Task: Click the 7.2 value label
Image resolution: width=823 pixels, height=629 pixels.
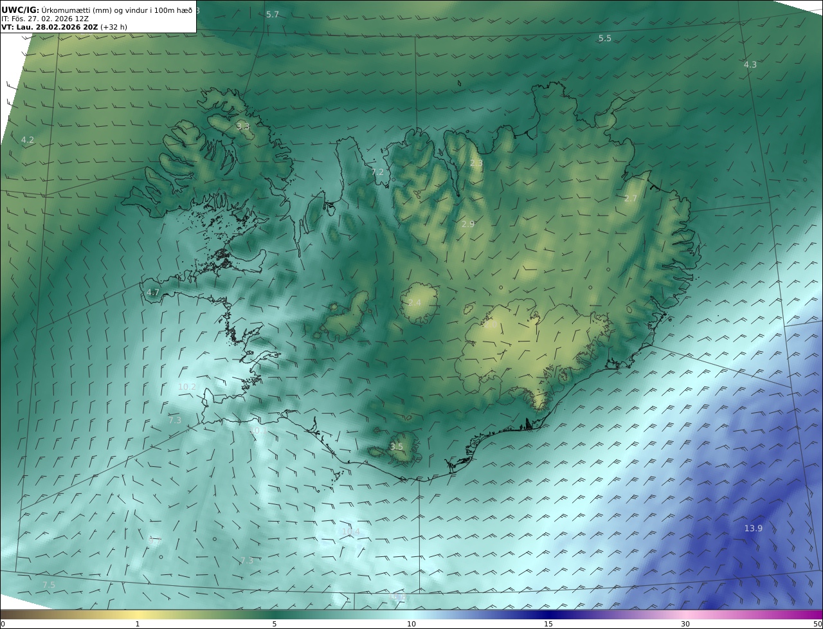Action: pos(377,172)
